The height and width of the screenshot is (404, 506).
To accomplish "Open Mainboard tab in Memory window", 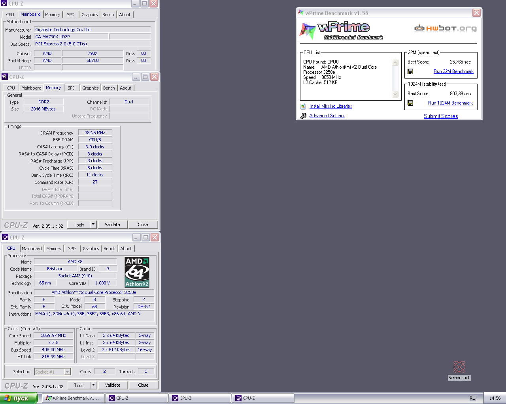I will click(x=31, y=88).
